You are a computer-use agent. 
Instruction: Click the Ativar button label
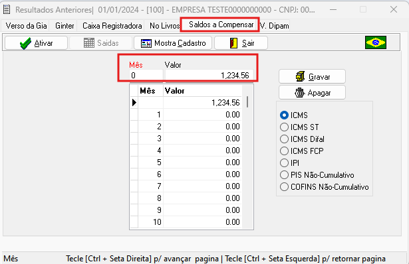click(x=44, y=43)
